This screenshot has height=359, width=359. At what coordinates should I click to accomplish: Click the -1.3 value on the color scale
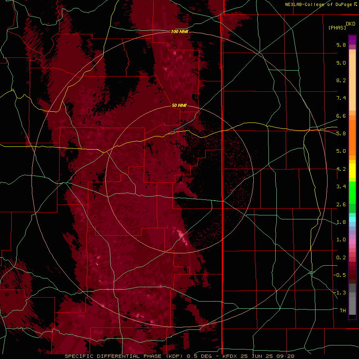click(339, 293)
